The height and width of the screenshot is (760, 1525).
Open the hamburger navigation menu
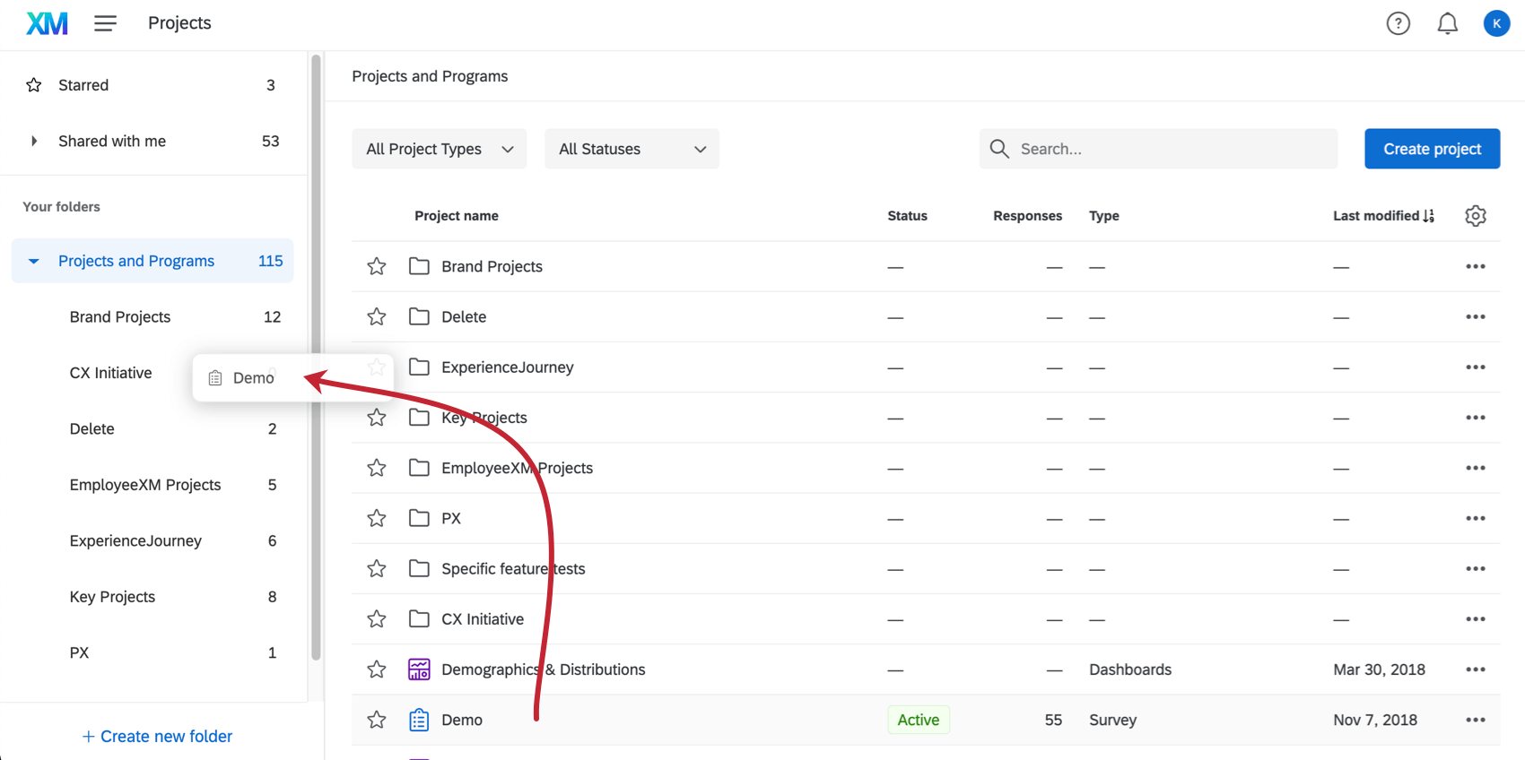tap(105, 23)
